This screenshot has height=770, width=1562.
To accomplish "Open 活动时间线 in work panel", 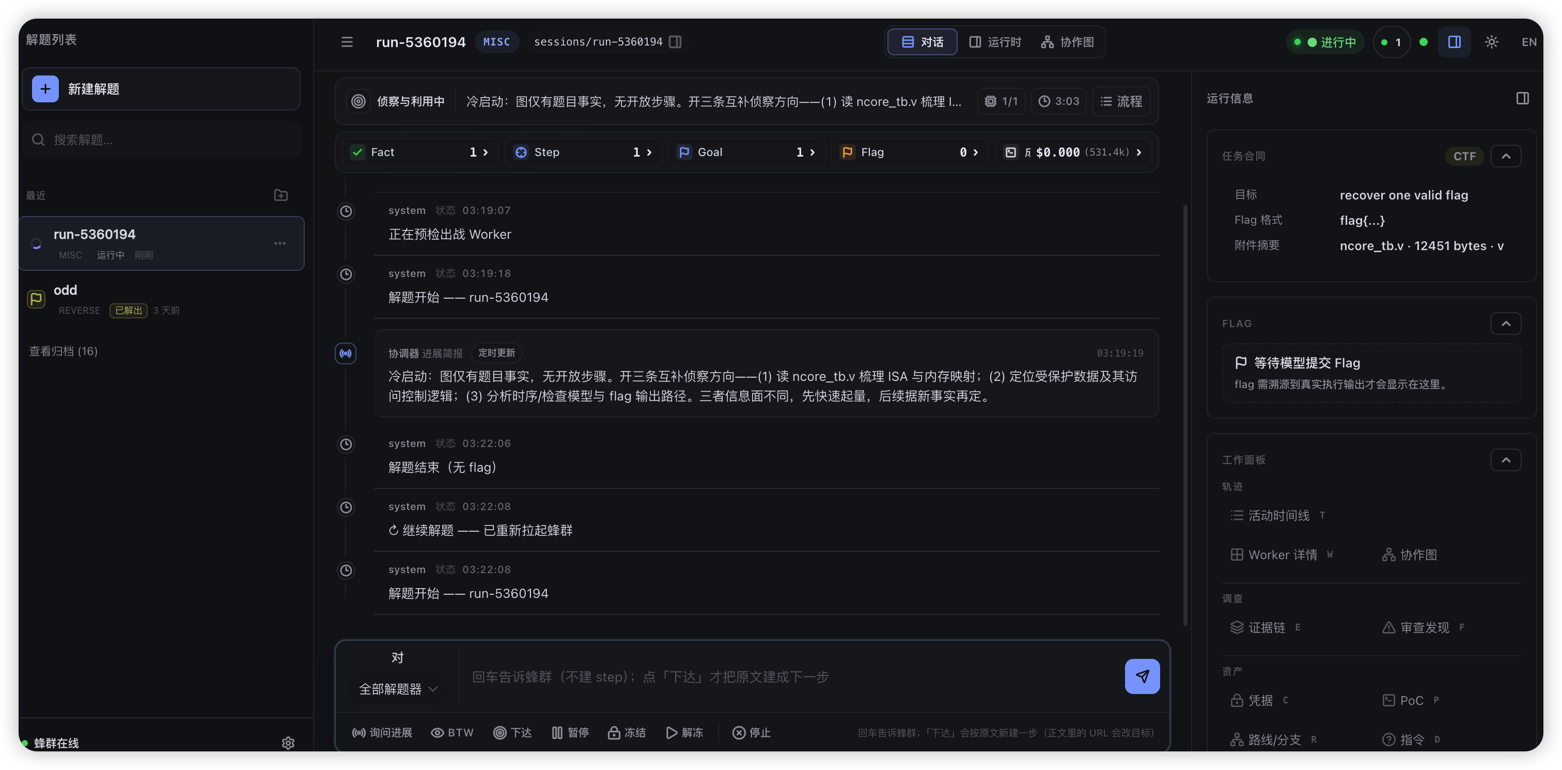I will (1278, 515).
